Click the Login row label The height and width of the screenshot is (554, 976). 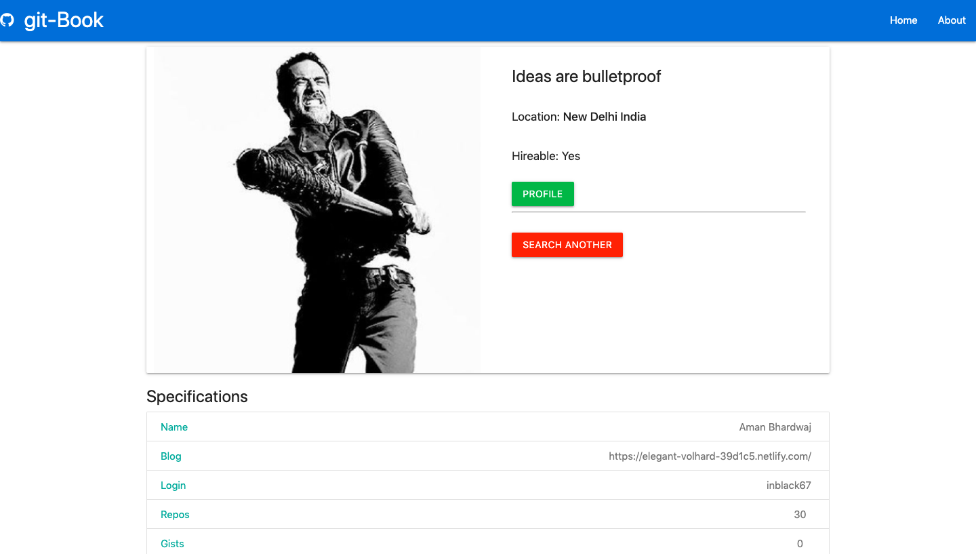click(x=173, y=486)
